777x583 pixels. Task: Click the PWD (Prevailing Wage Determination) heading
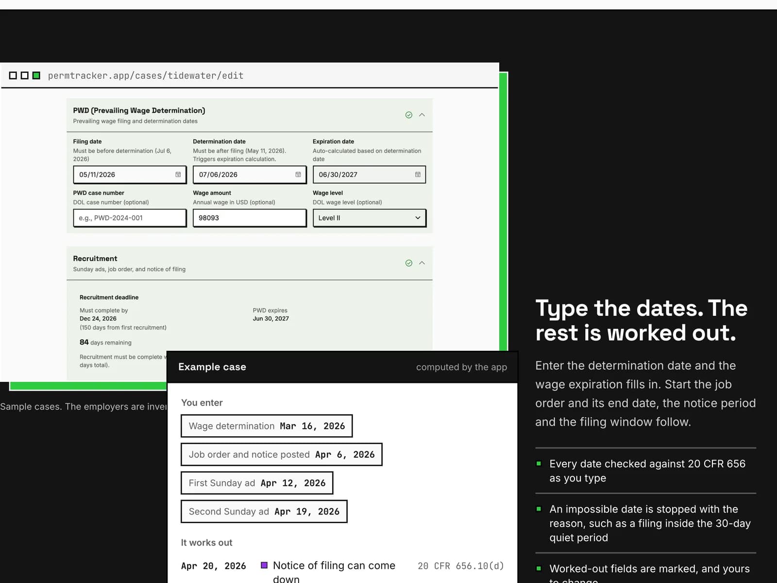pos(139,110)
